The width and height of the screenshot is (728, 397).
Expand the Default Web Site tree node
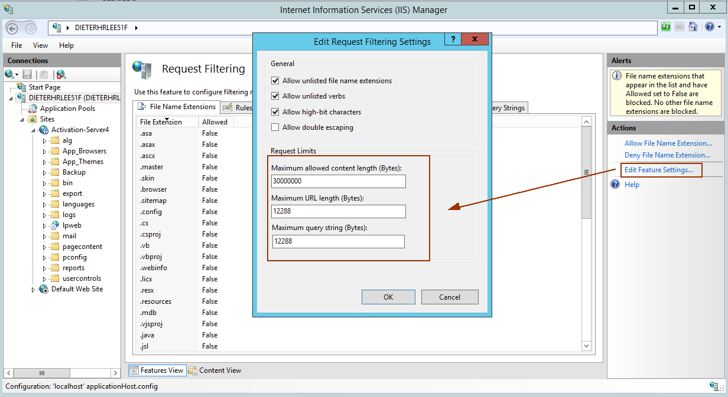(33, 290)
